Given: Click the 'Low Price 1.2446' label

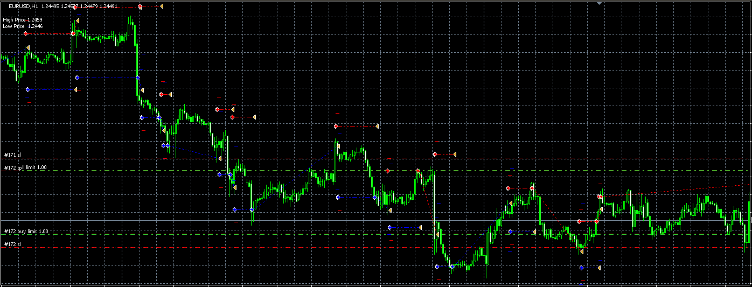Looking at the screenshot, I should (x=23, y=26).
